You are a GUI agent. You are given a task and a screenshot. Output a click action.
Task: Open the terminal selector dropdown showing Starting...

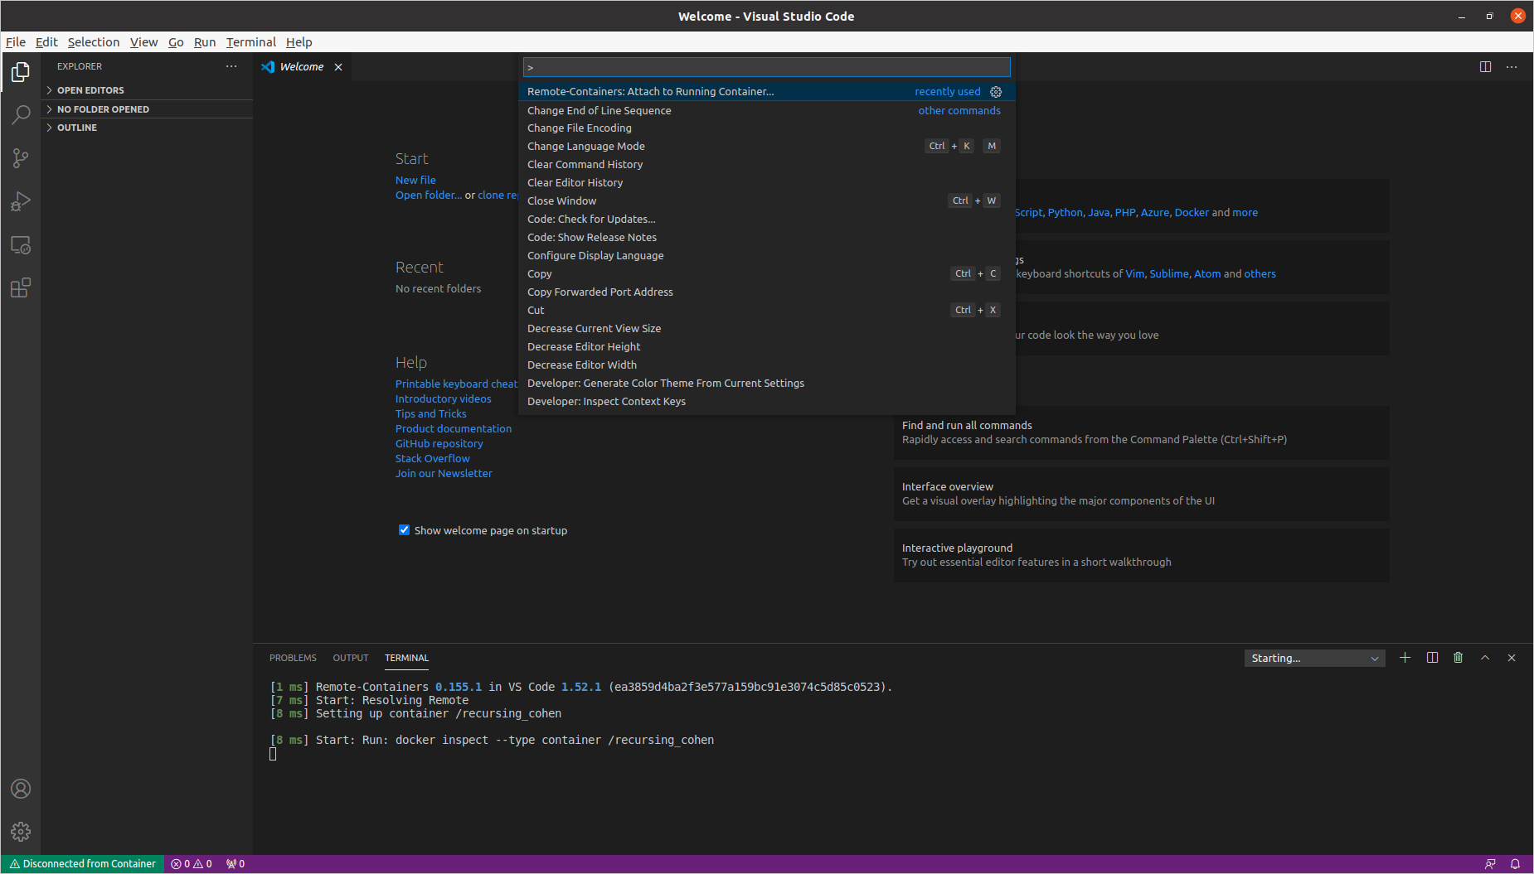(x=1314, y=658)
